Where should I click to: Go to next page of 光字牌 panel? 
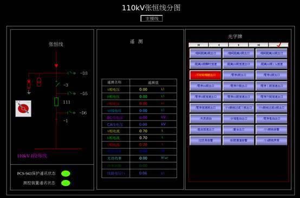[238, 45]
